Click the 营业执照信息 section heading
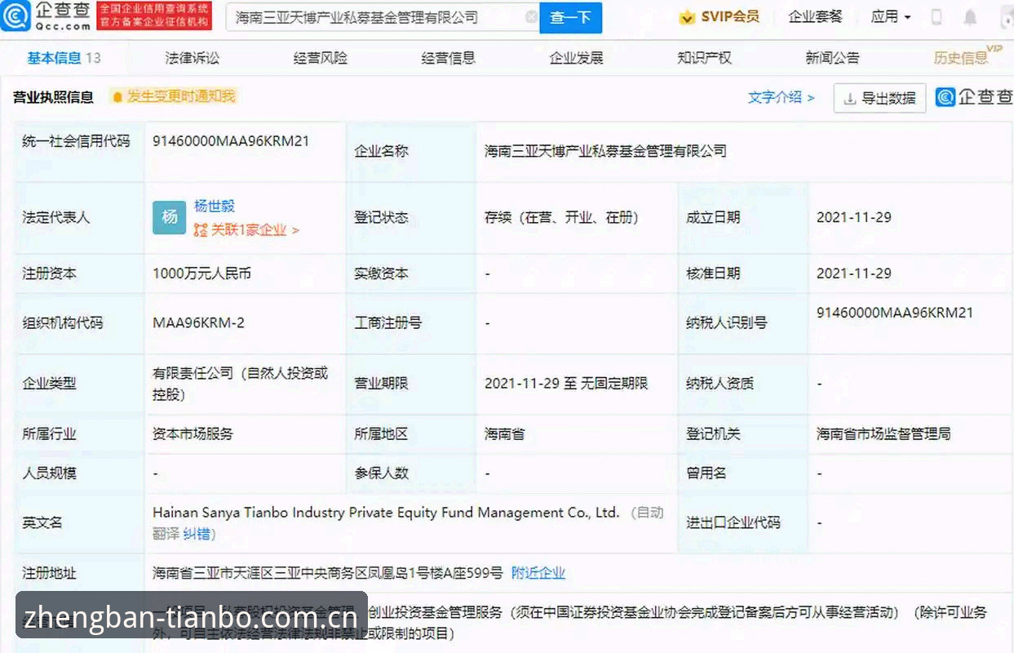 [53, 98]
